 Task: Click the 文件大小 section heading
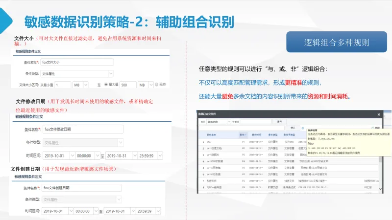tap(24, 39)
